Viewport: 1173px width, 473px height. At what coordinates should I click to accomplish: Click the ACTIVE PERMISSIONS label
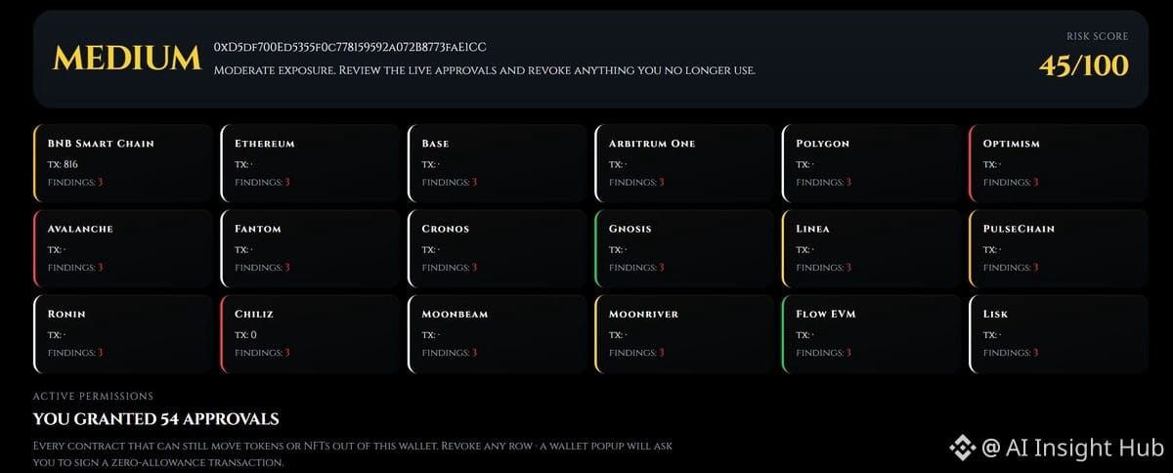93,397
